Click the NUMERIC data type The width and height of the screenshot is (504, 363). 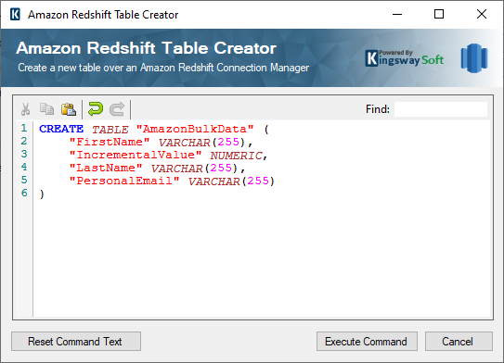237,156
